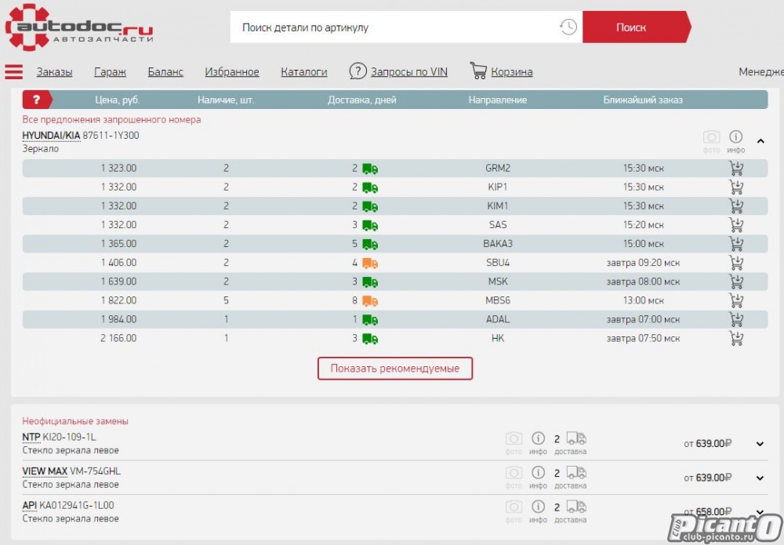Click delivery truck icon for NTP KI20-109-1L

pos(576,438)
